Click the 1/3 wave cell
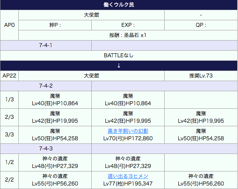This screenshot has height=189, width=238. click(x=9, y=99)
